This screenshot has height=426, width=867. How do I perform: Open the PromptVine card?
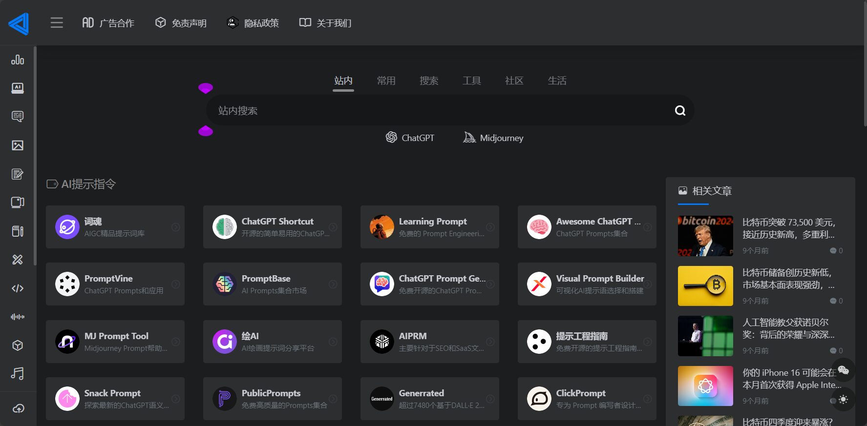115,284
